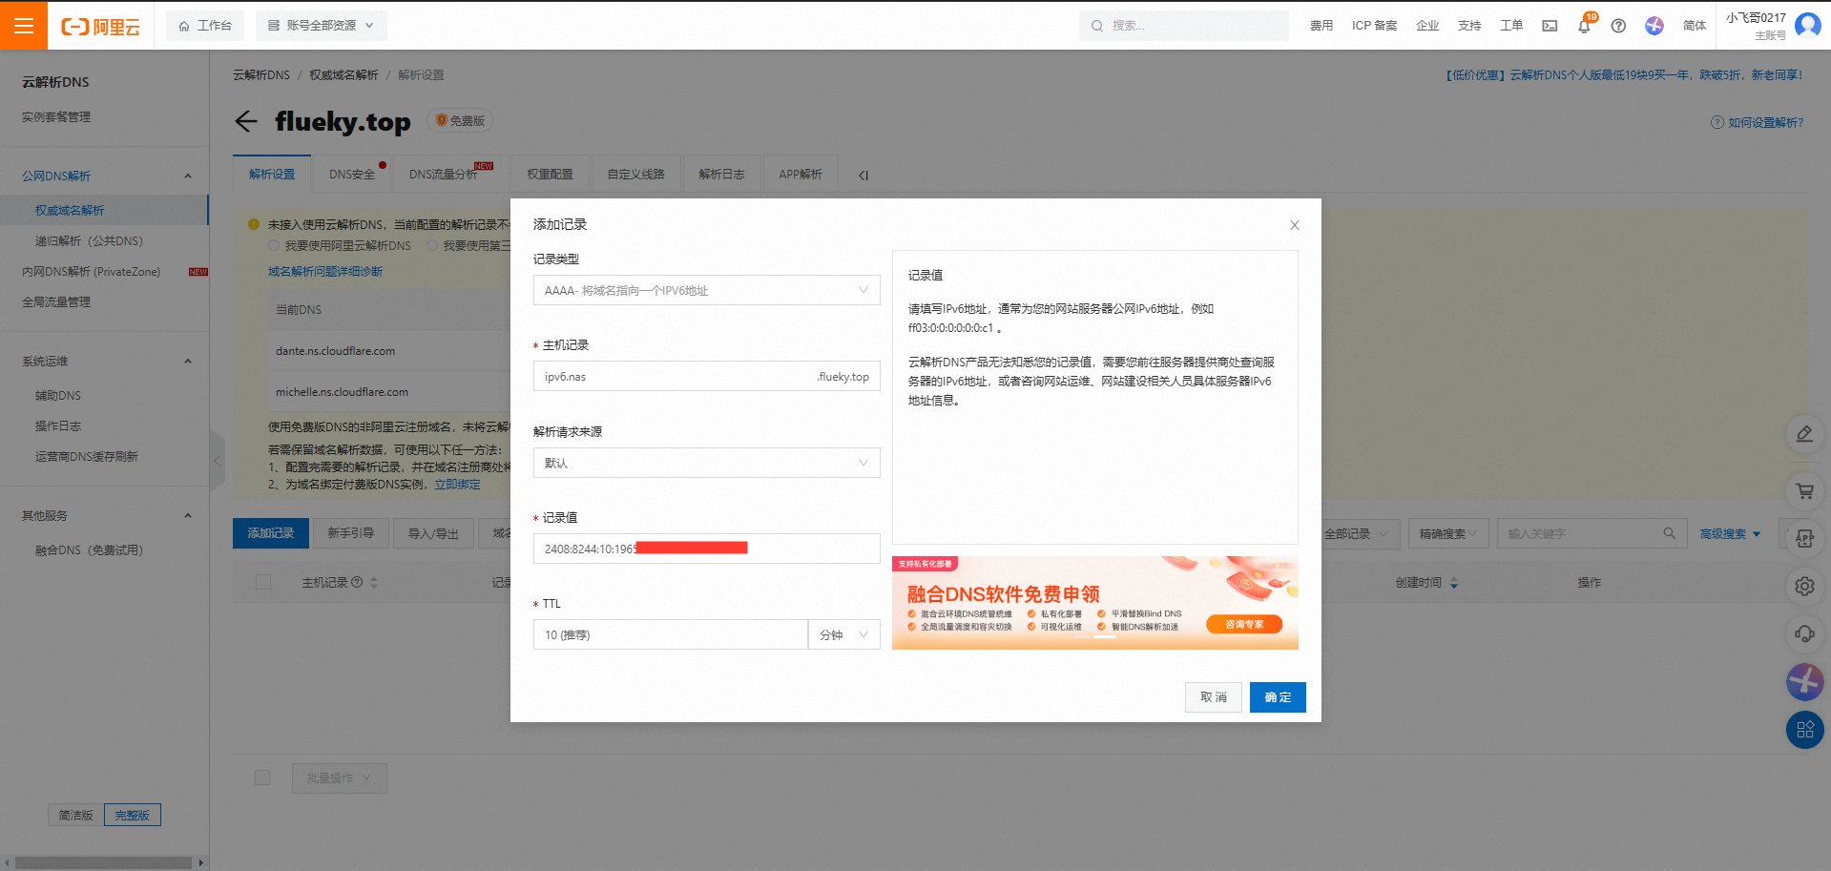Image resolution: width=1831 pixels, height=871 pixels.
Task: Tick the checkbox beside 批量操作
Action: (262, 778)
